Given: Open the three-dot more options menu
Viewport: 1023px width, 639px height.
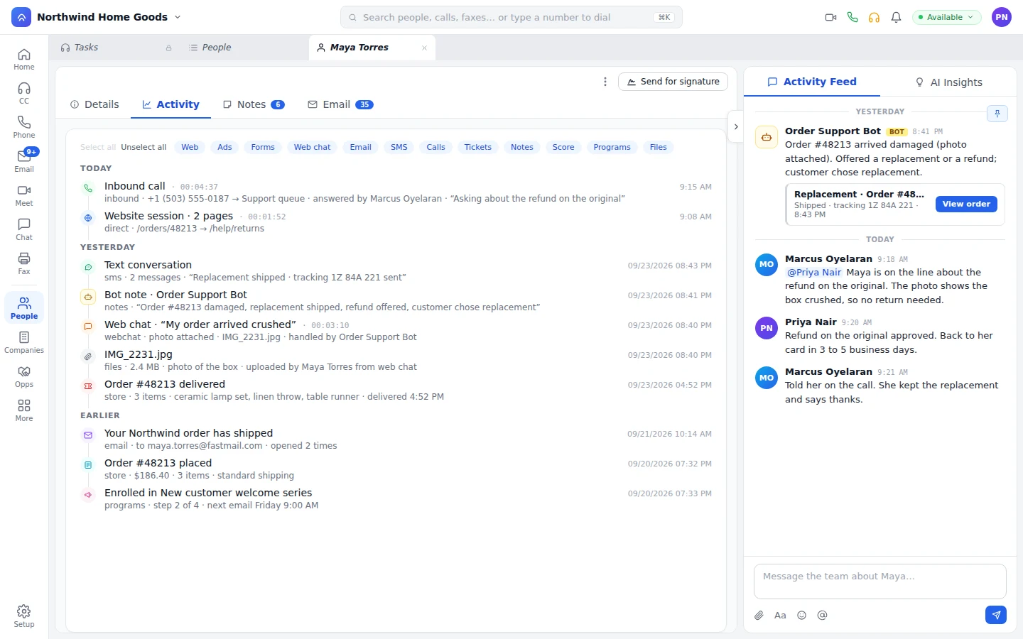Looking at the screenshot, I should point(605,82).
